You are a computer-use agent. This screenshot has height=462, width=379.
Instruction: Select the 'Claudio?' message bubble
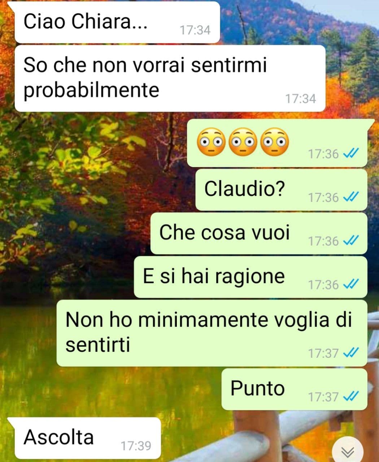click(281, 189)
